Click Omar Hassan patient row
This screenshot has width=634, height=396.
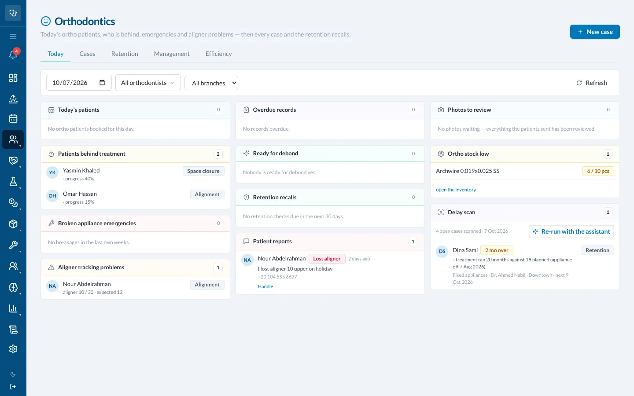point(135,198)
